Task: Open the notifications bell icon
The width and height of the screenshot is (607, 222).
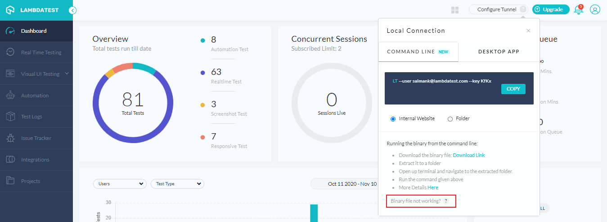Action: [x=579, y=10]
